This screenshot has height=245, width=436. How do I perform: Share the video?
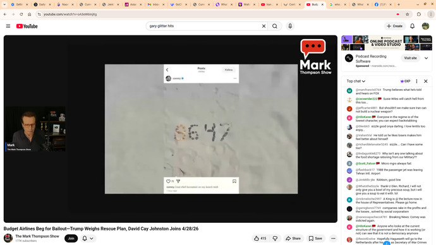coord(293,238)
